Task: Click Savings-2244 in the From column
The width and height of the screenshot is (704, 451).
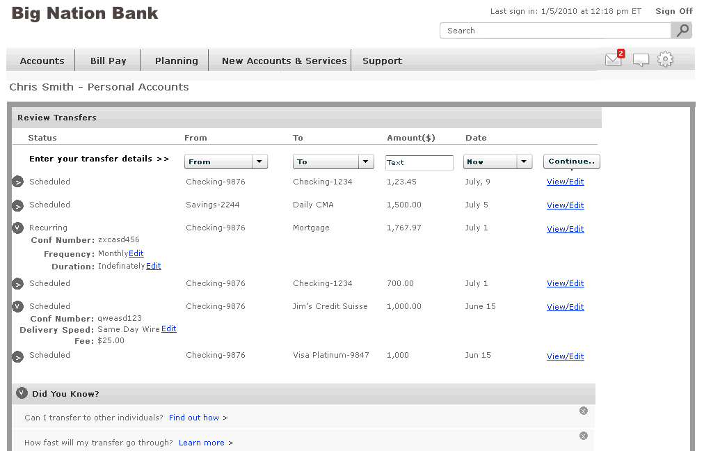Action: pyautogui.click(x=213, y=205)
